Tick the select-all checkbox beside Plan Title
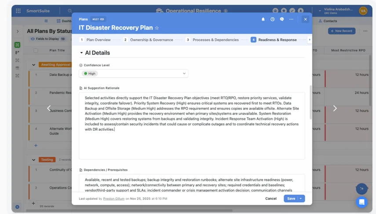Viewport: 376px width, 214px height. (x=36, y=50)
